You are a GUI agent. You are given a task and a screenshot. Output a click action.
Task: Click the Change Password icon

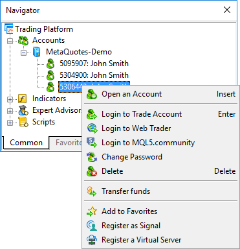92,157
